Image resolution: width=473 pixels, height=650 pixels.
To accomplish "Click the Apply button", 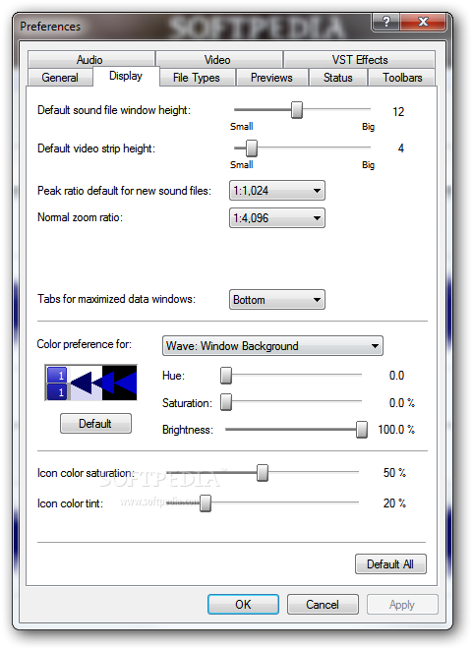I will click(402, 605).
